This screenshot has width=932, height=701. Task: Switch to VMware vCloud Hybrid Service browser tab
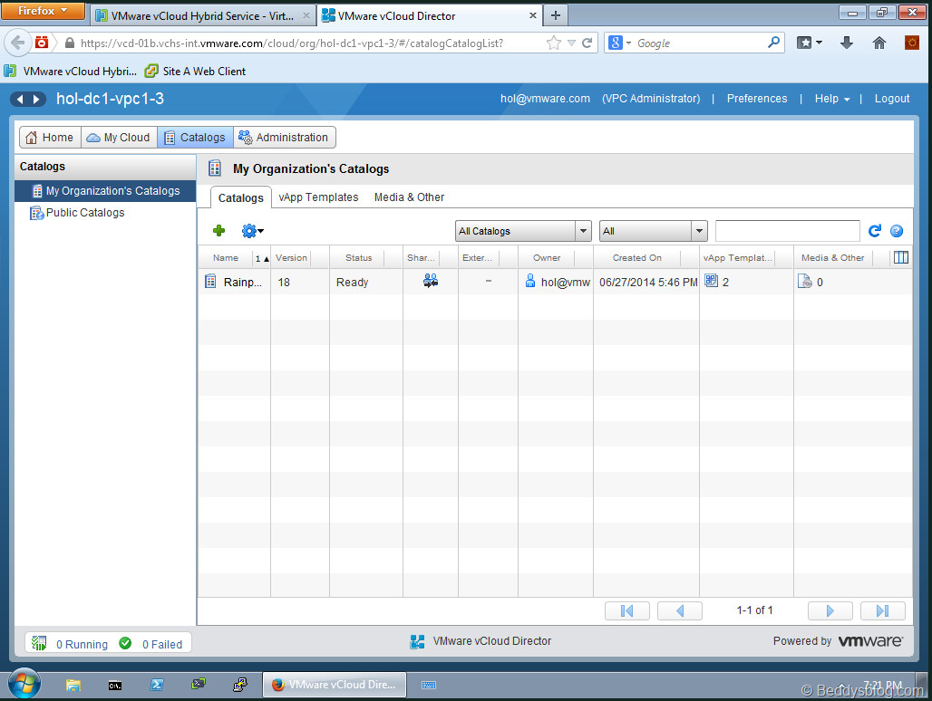202,16
